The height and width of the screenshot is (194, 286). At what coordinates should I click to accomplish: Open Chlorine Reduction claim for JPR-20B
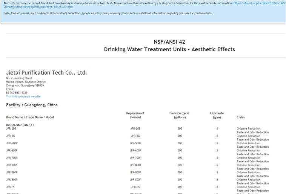coord(248,128)
